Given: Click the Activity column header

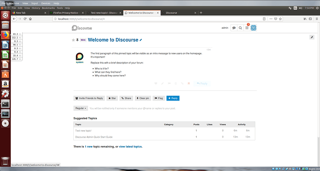Looking at the screenshot, I should pyautogui.click(x=242, y=124).
